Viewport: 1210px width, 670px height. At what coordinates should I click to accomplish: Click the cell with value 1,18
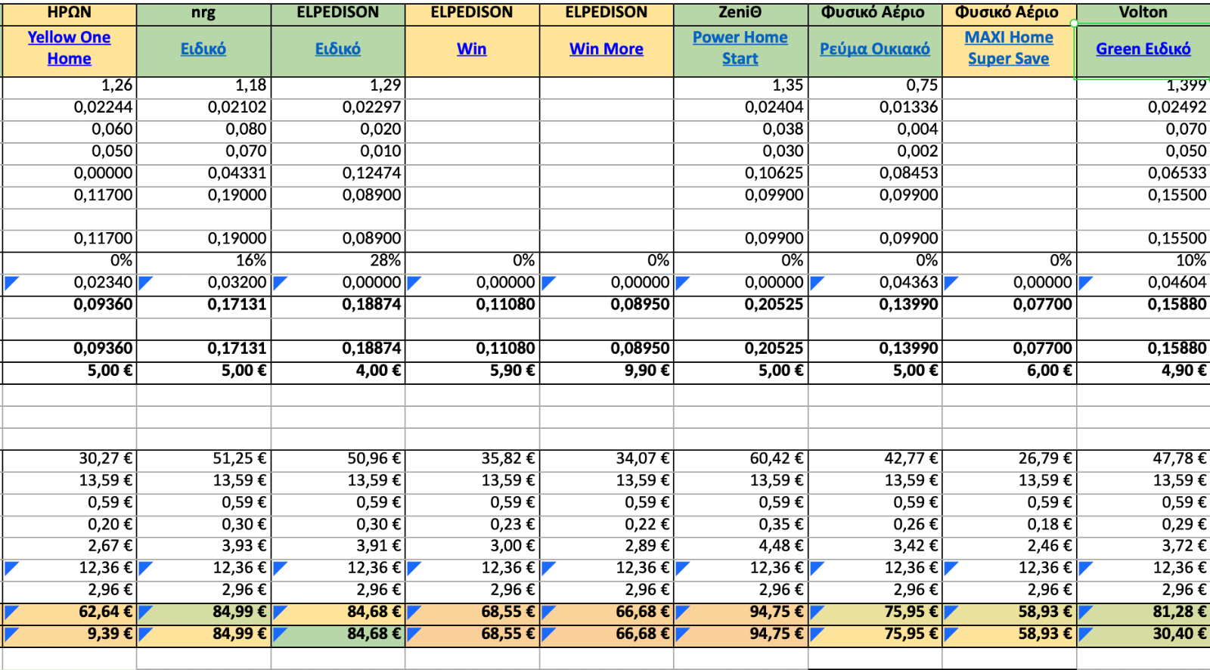203,86
